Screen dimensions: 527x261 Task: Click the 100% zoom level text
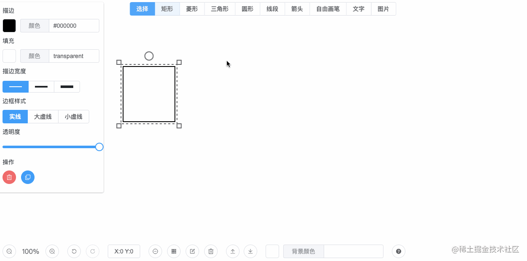[x=31, y=251]
